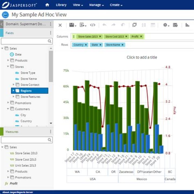Select the City field
This screenshot has height=194, width=194.
pyautogui.click(x=23, y=115)
